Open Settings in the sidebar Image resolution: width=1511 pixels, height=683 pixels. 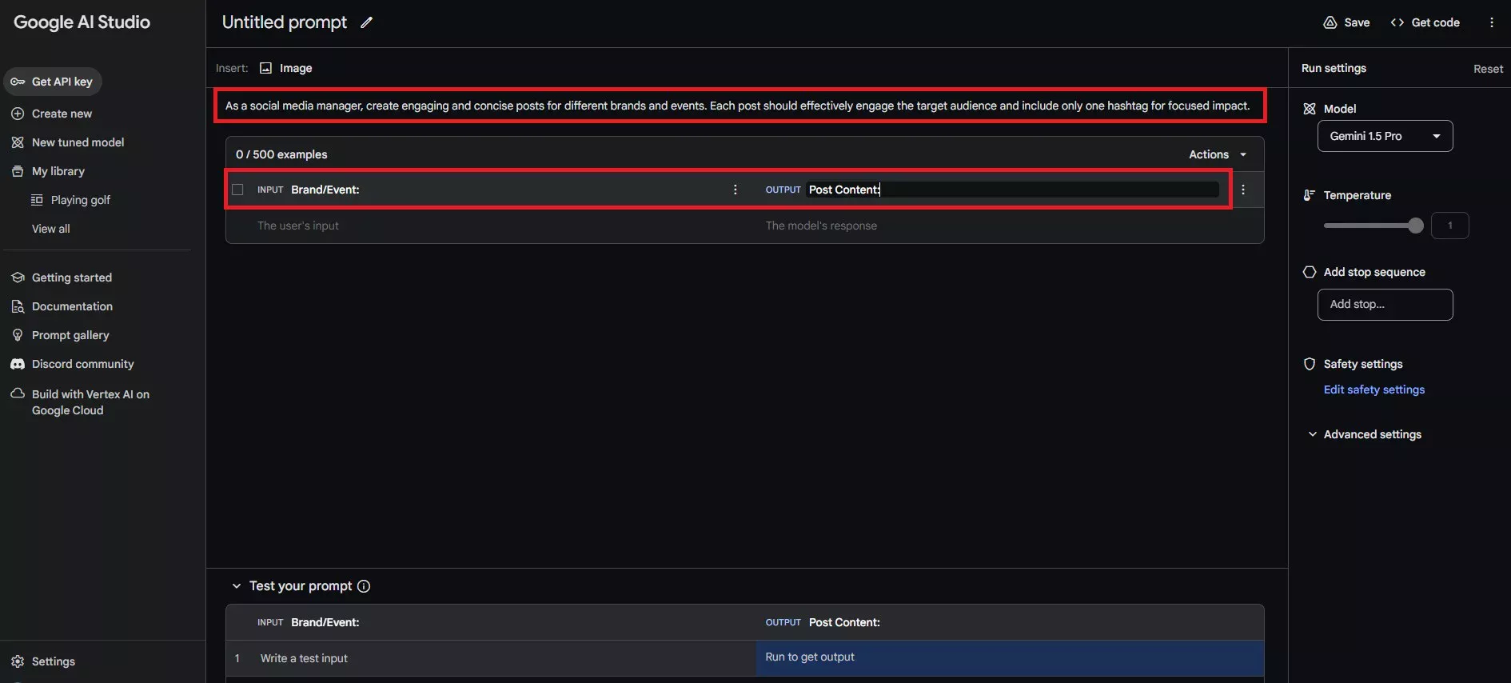pyautogui.click(x=53, y=661)
